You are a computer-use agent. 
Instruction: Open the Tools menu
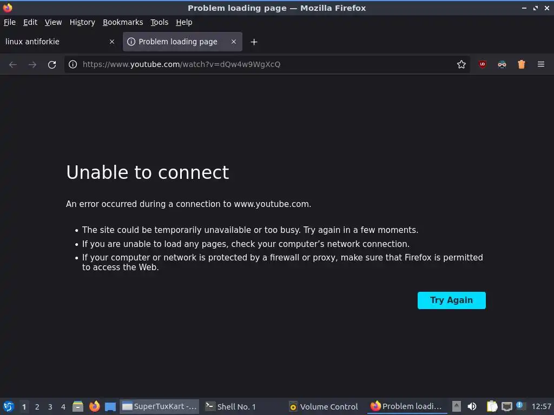click(x=160, y=22)
